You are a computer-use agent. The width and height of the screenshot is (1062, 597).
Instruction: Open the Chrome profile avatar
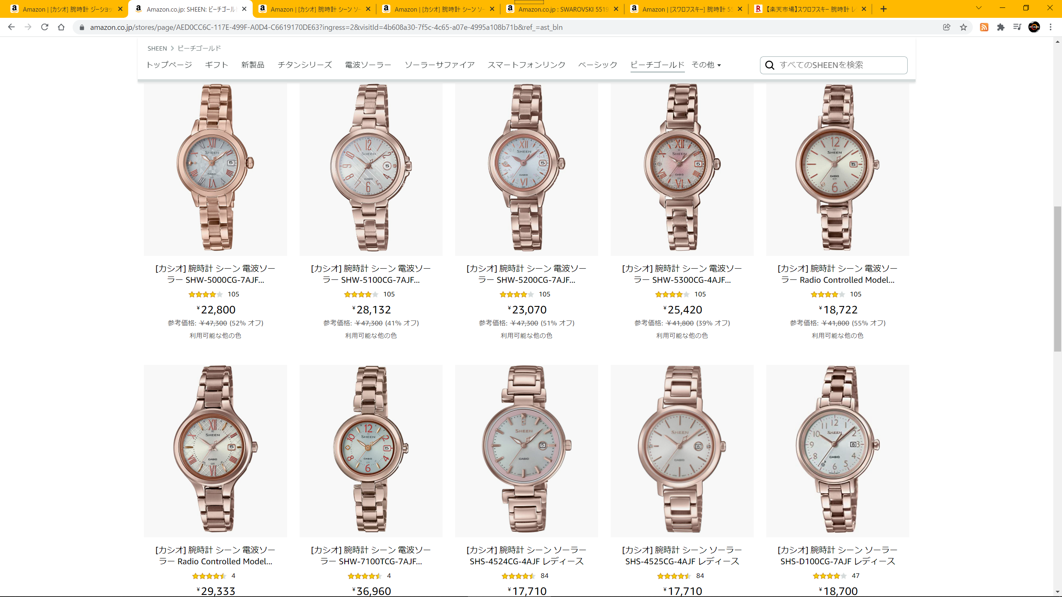[x=1034, y=27]
